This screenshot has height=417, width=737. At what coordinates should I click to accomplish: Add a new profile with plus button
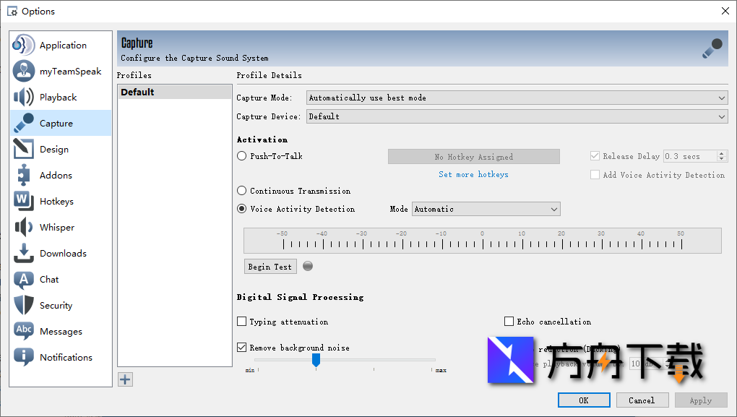(x=126, y=379)
